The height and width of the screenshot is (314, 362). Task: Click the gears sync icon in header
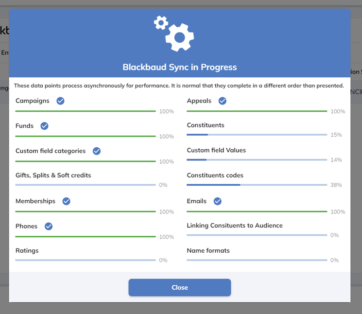click(x=174, y=33)
